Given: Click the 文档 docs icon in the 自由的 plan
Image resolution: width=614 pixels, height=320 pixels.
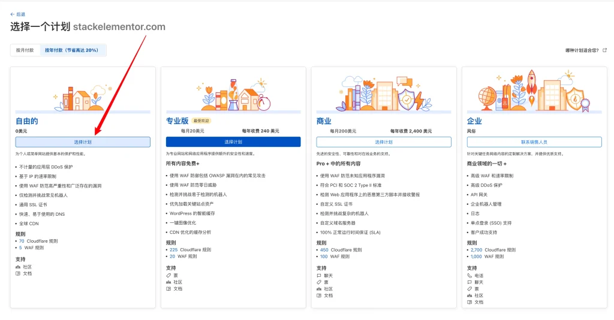Looking at the screenshot, I should 17,273.
